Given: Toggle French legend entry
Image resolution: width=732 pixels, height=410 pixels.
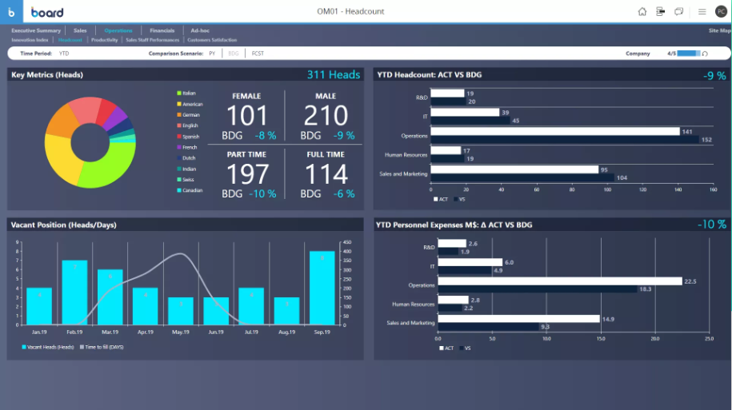Looking at the screenshot, I should pyautogui.click(x=186, y=147).
